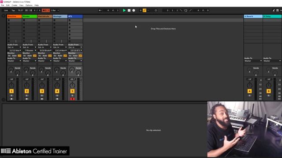282x158 pixels.
Task: Click the 75.27 tempo field
Action: click(20, 11)
